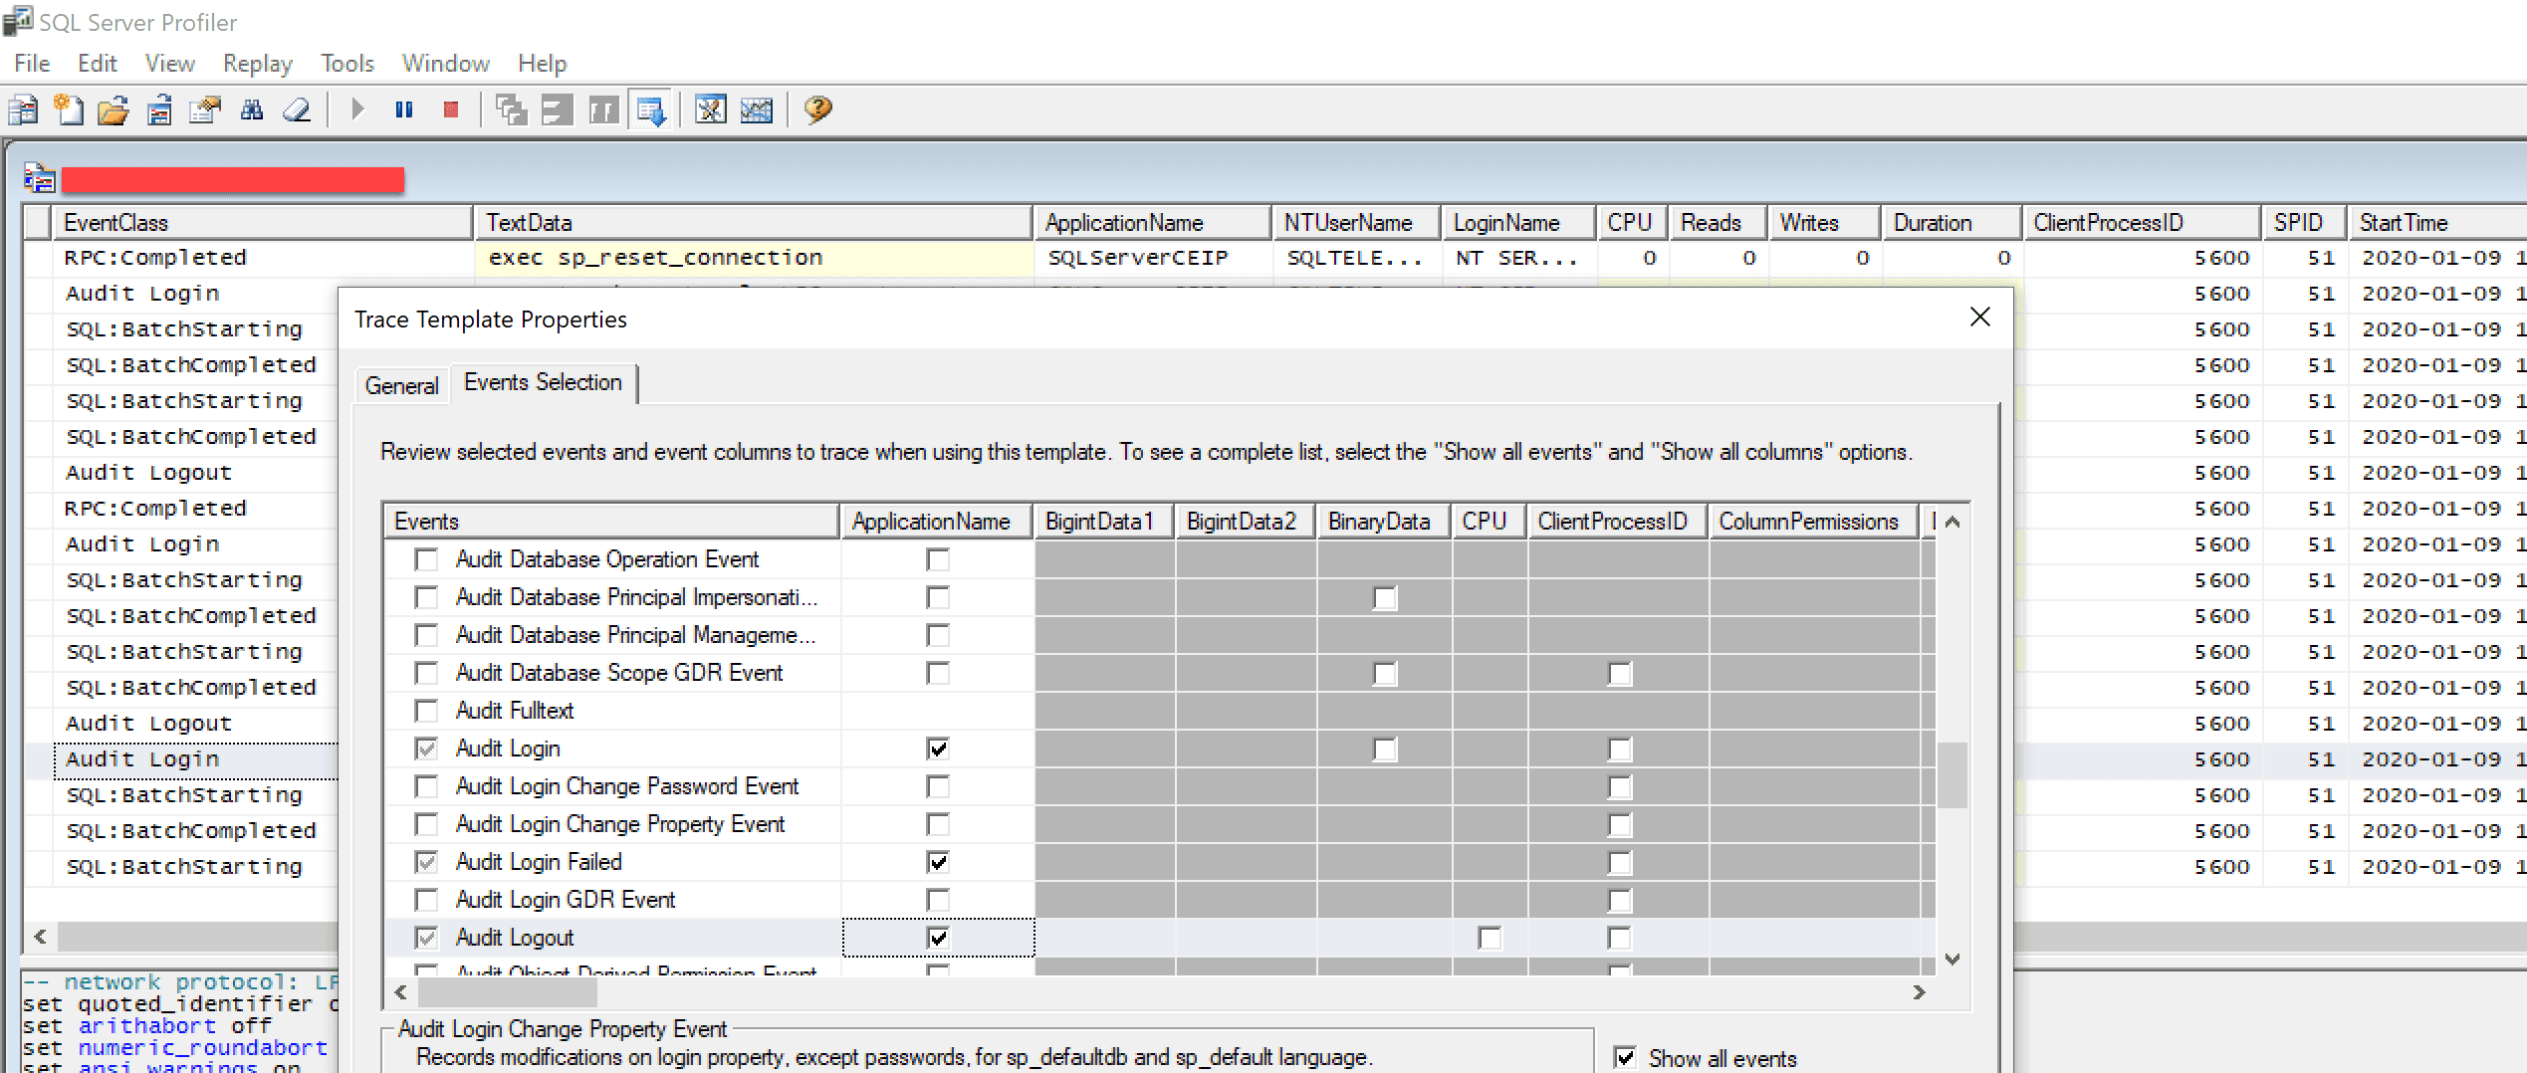Click the New Trace toolbar icon

click(23, 109)
